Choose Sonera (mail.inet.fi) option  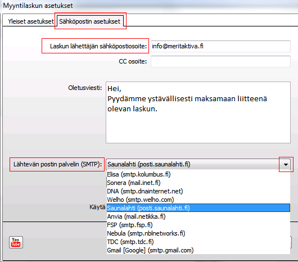(198, 183)
